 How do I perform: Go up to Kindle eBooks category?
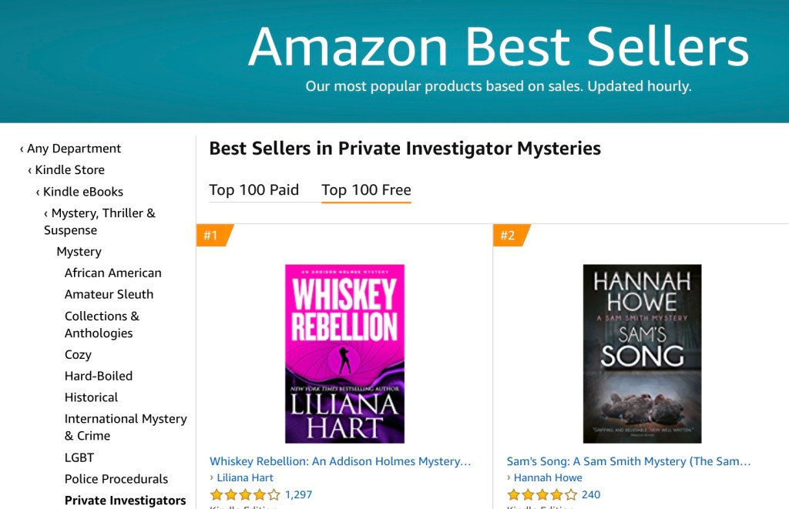point(82,192)
